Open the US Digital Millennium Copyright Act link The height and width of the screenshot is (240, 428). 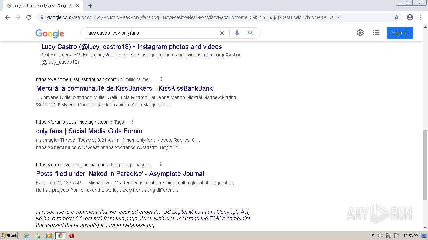click(x=206, y=212)
